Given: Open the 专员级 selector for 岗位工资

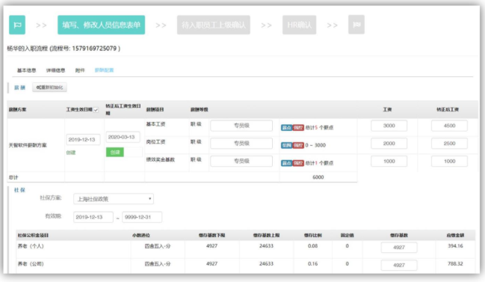Looking at the screenshot, I should (x=241, y=144).
